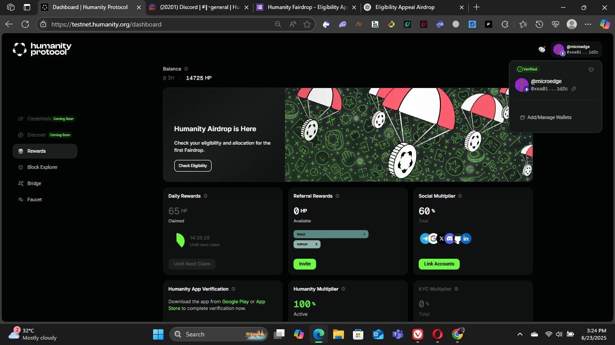Open the Rewards sidebar item
The image size is (615, 345).
click(45, 151)
